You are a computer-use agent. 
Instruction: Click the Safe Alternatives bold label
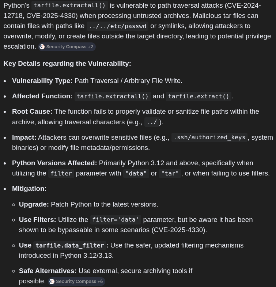48,271
